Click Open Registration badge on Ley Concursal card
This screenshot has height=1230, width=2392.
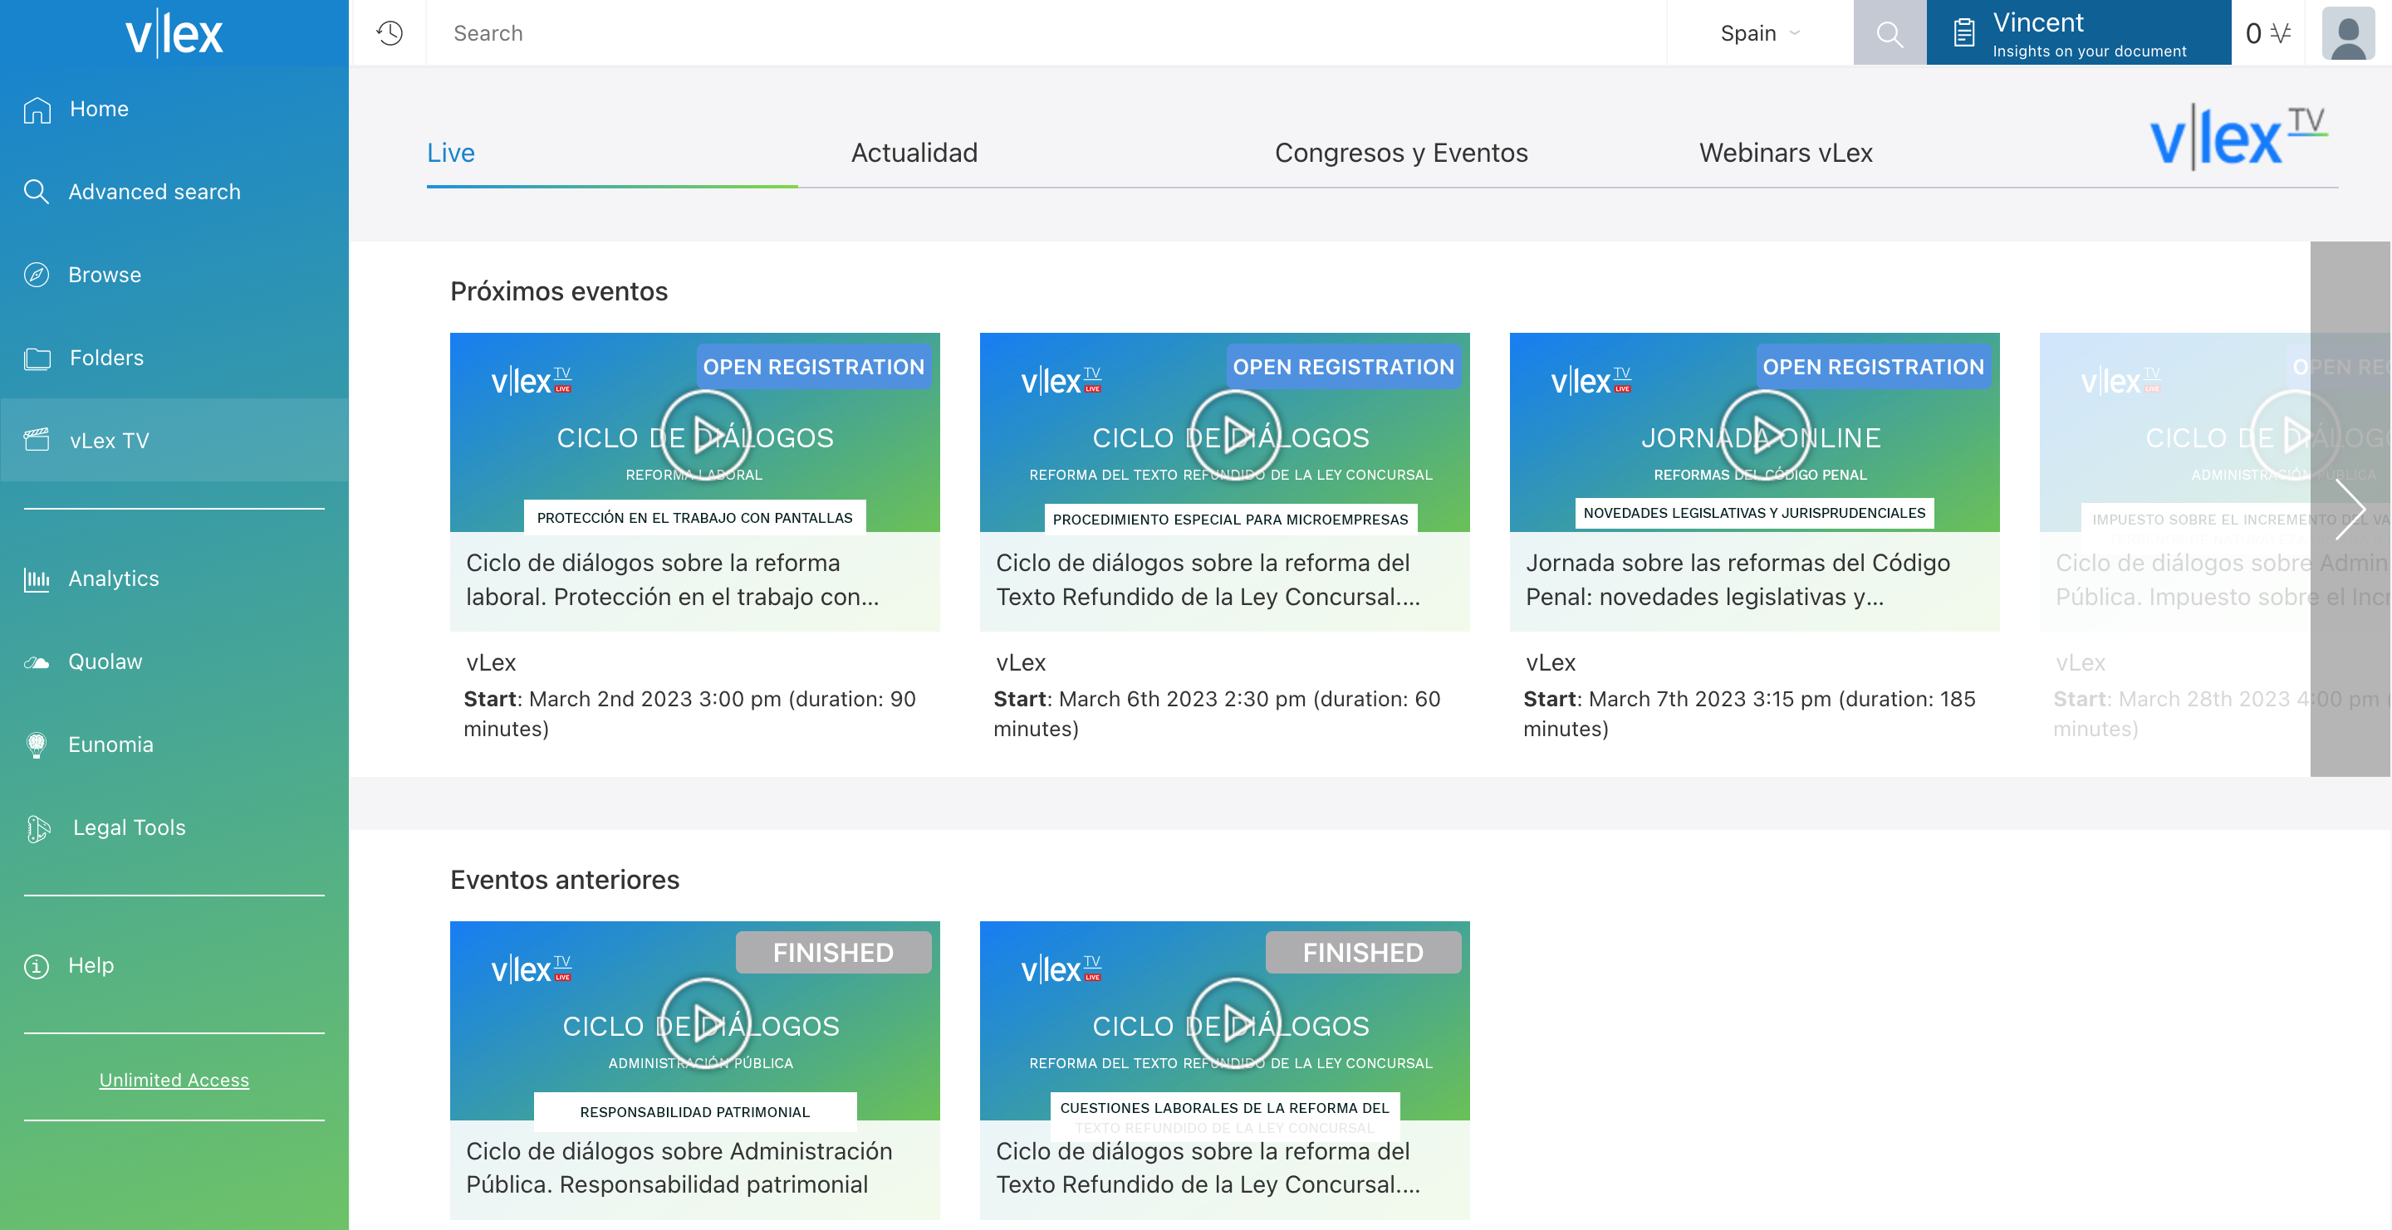pyautogui.click(x=1343, y=368)
